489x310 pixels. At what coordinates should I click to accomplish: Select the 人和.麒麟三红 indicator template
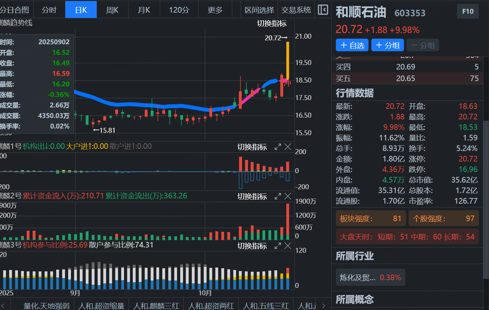156,306
